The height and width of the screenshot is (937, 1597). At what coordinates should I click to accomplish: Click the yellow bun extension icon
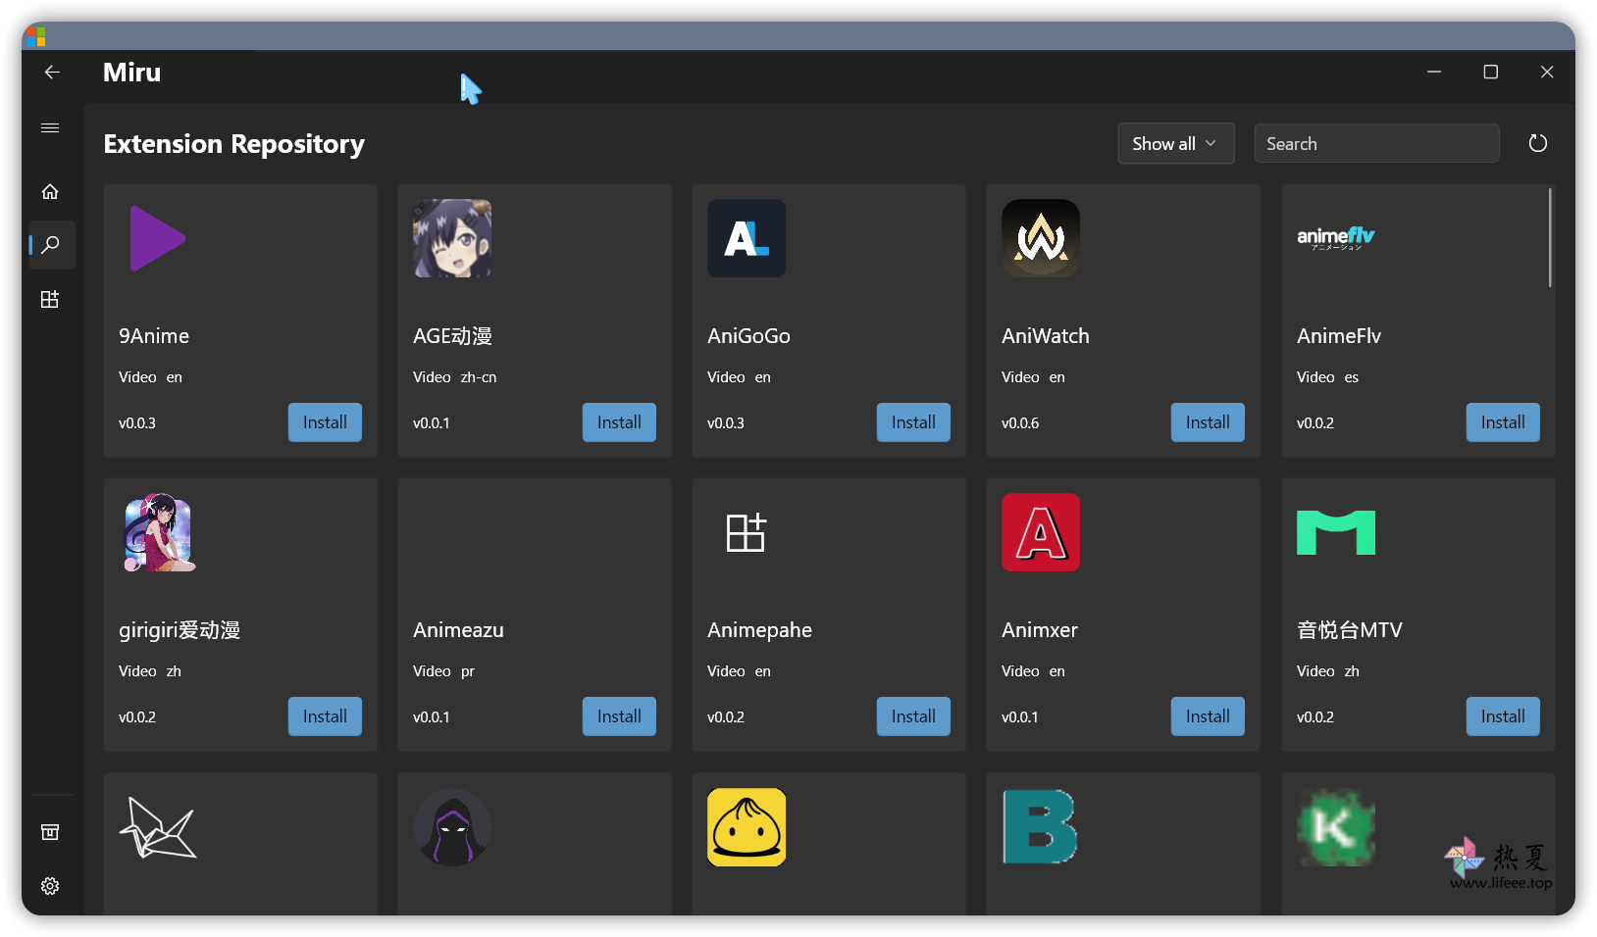click(747, 827)
